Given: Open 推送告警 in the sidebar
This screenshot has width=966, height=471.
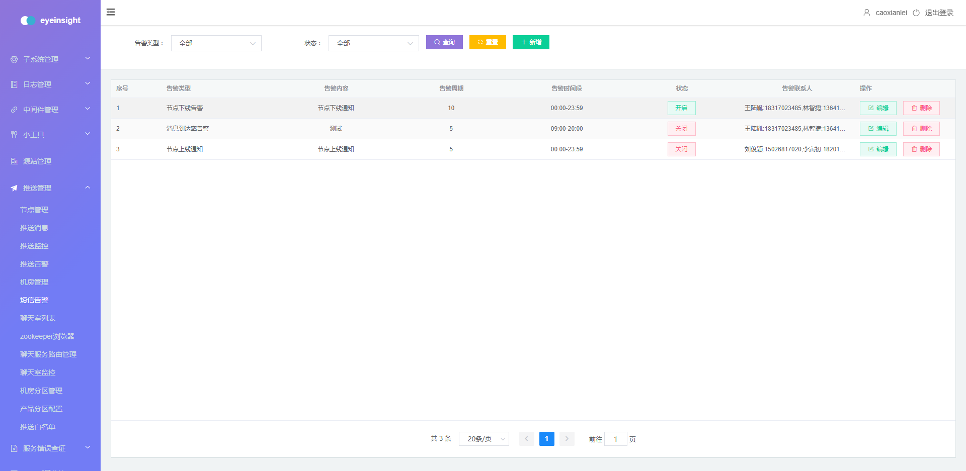Looking at the screenshot, I should click(x=34, y=264).
